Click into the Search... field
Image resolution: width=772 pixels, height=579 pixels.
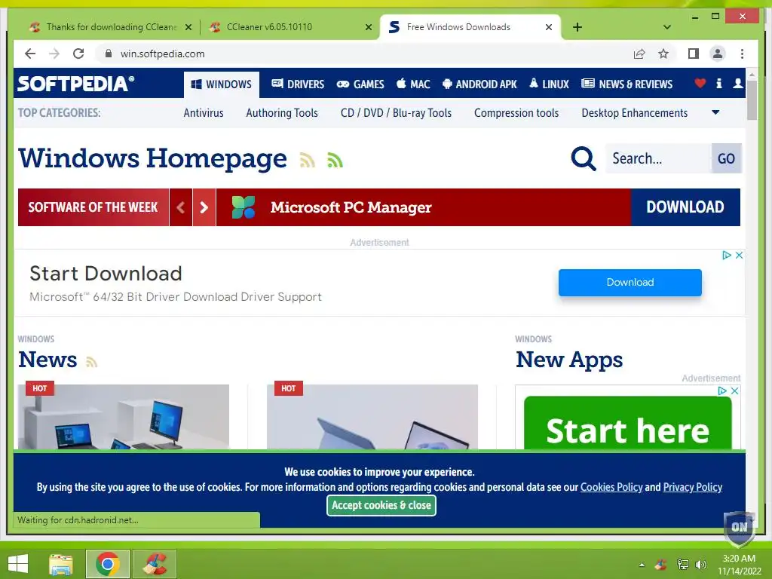click(658, 158)
